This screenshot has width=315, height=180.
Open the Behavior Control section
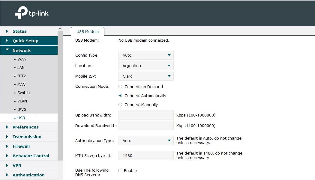[31, 156]
